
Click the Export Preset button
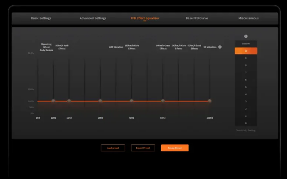pyautogui.click(x=143, y=148)
